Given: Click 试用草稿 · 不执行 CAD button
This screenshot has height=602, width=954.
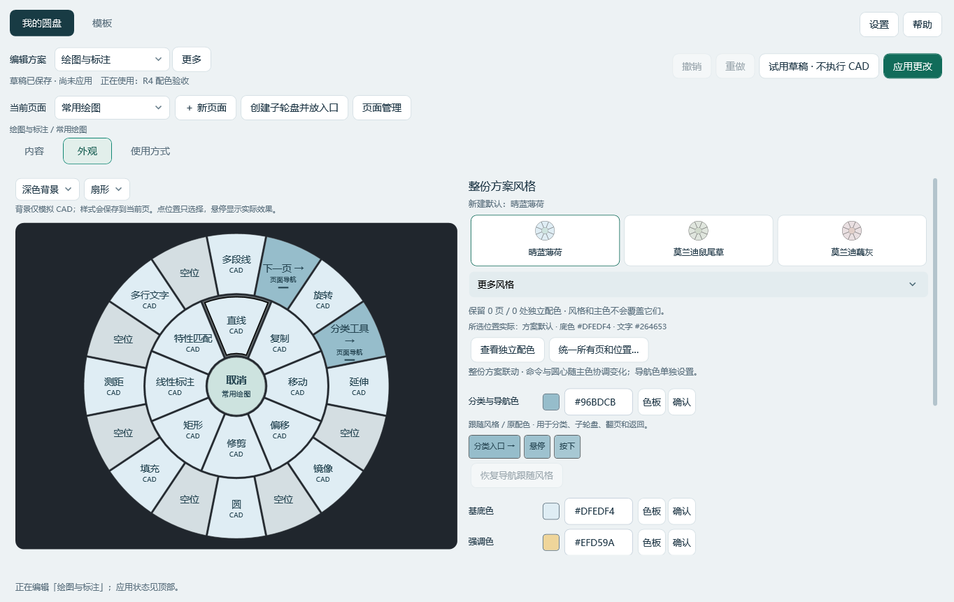Looking at the screenshot, I should 819,66.
